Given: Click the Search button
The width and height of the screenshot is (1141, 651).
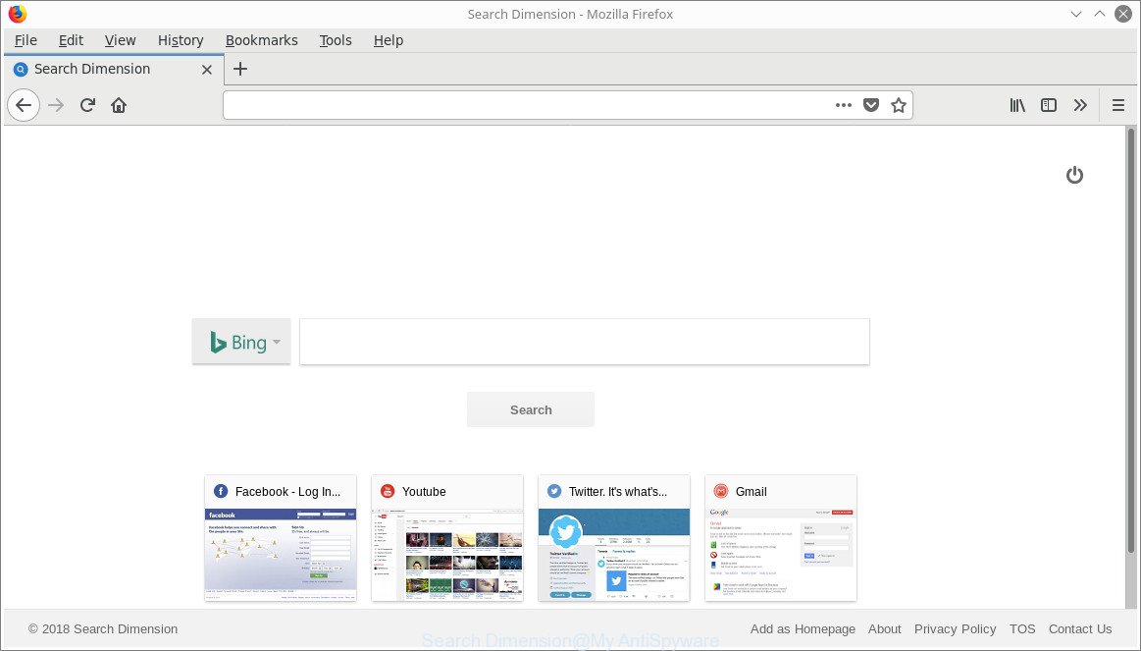Looking at the screenshot, I should pyautogui.click(x=531, y=410).
